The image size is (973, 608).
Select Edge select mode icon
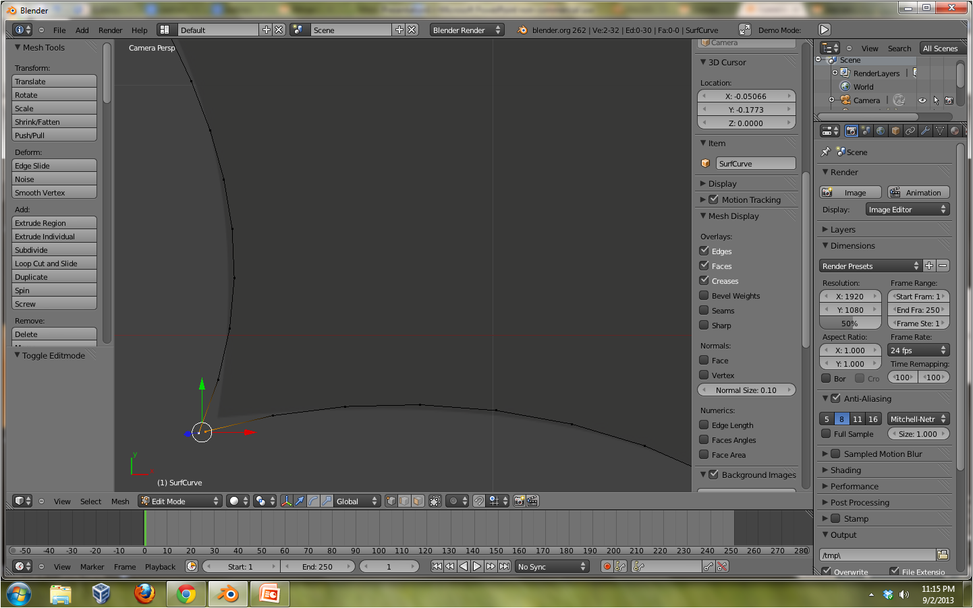[404, 501]
